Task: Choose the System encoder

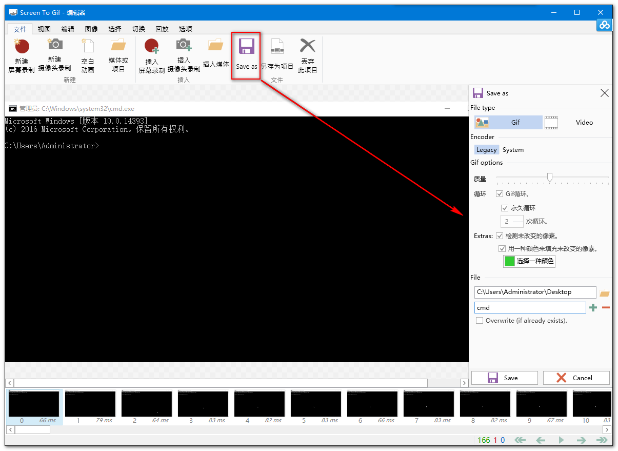Action: [513, 150]
